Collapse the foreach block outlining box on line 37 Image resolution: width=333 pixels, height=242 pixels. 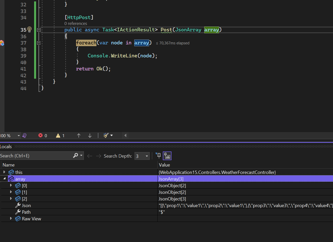coord(39,43)
